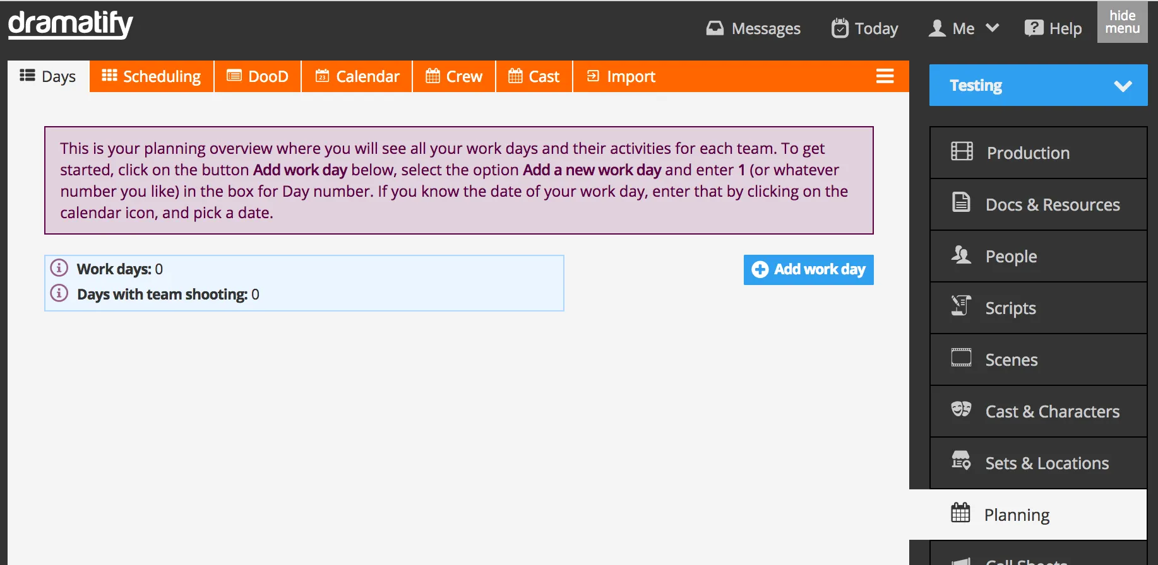Open the Crew tab
The width and height of the screenshot is (1158, 565).
pyautogui.click(x=454, y=76)
